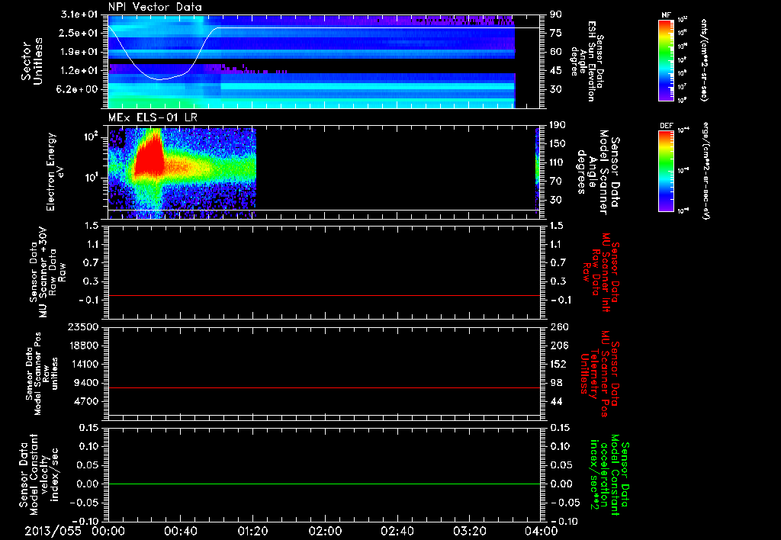This screenshot has width=781, height=540.
Task: Click the red line in Scanner Pos panel
Action: (x=324, y=387)
